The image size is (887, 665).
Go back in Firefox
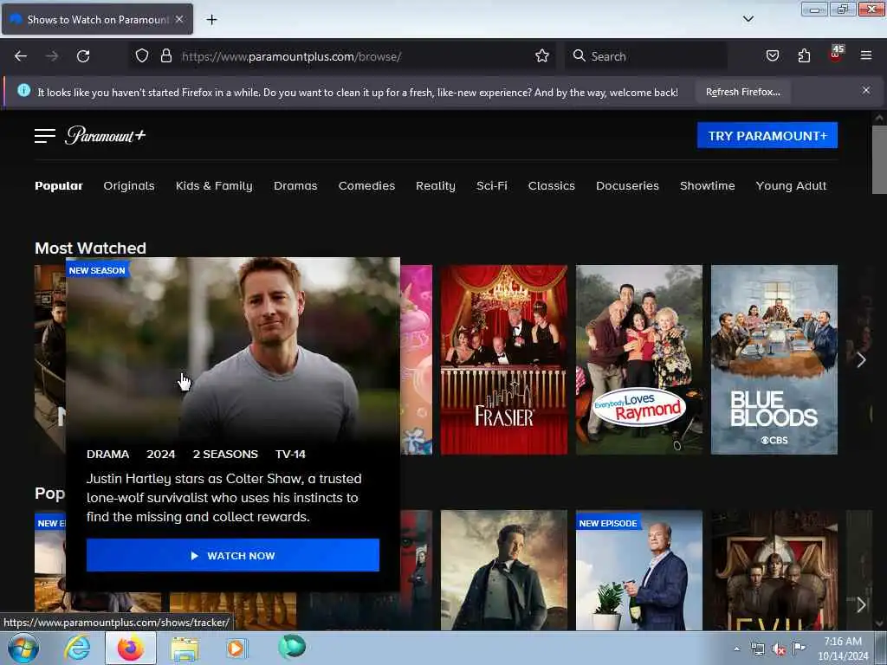coord(21,56)
